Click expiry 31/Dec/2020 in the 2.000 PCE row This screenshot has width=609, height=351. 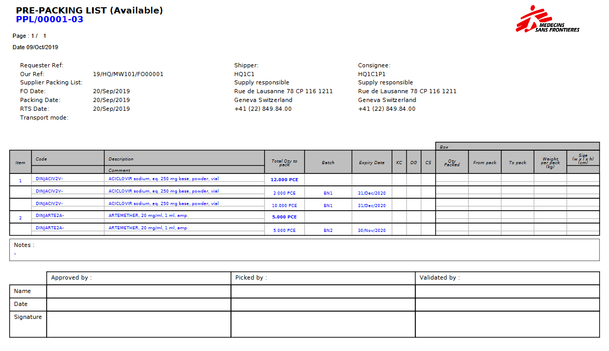[x=372, y=193]
